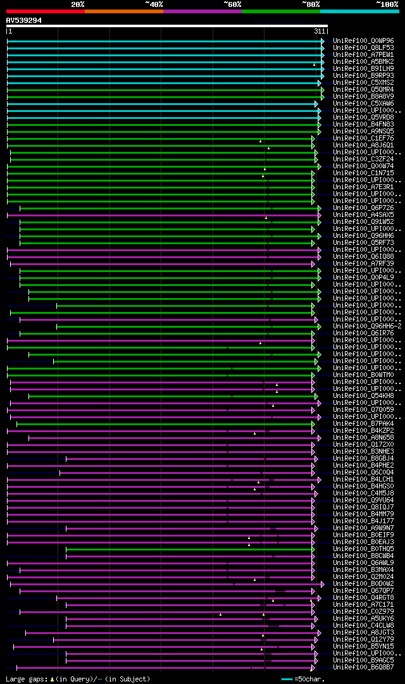405x684 pixels.
Task: Select the UniRef100_Q5VRD8 label
Action: [363, 117]
